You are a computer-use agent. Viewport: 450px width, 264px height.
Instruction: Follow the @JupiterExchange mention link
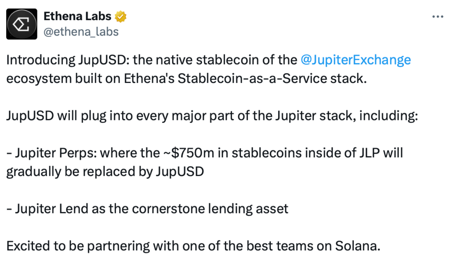(x=356, y=60)
